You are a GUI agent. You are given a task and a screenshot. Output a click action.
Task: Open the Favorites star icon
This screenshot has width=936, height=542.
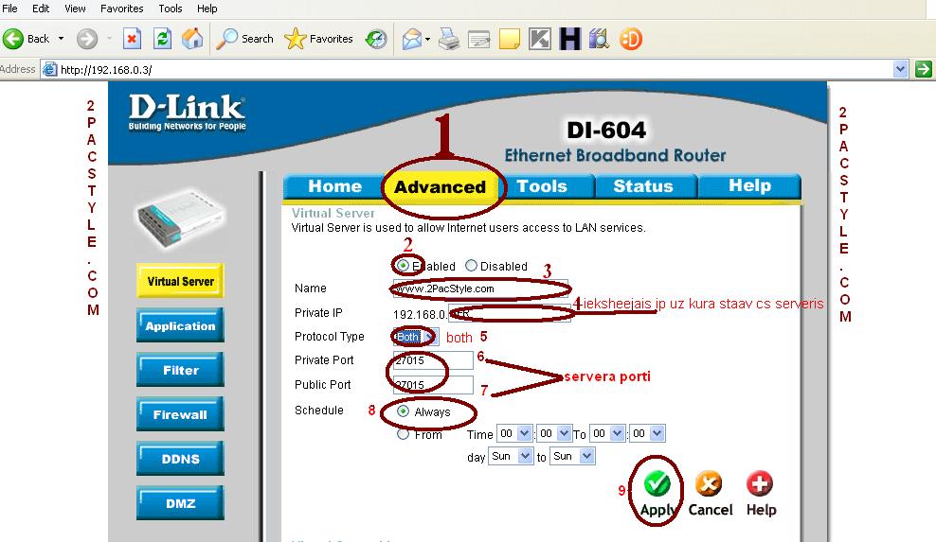coord(295,39)
